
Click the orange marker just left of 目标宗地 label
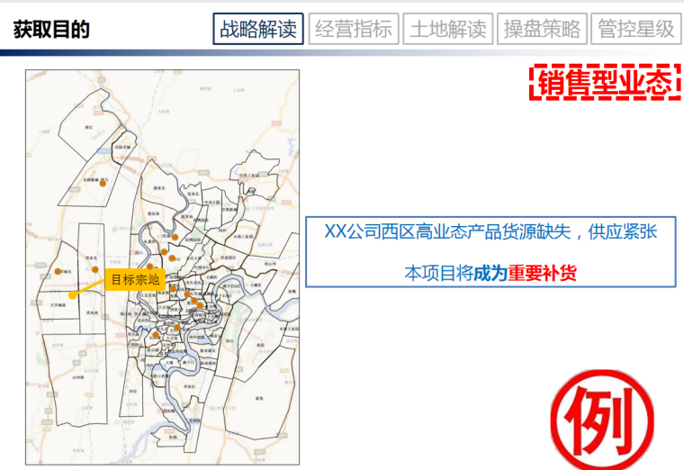click(94, 268)
